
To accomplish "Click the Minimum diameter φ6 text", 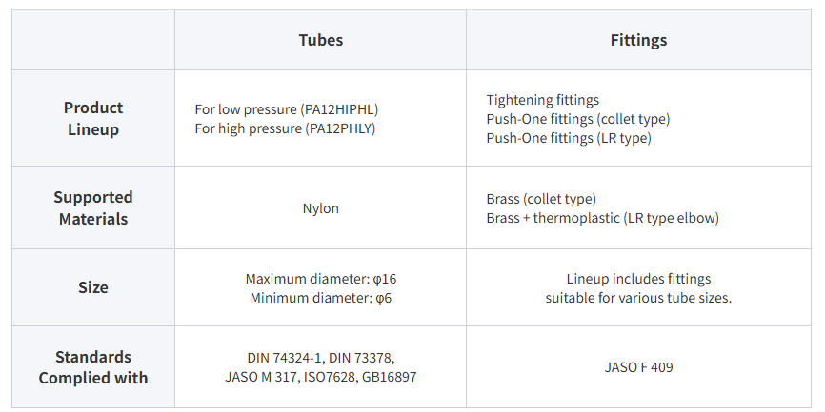I will tap(320, 298).
